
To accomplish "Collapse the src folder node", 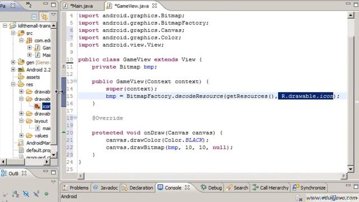I will [13, 33].
